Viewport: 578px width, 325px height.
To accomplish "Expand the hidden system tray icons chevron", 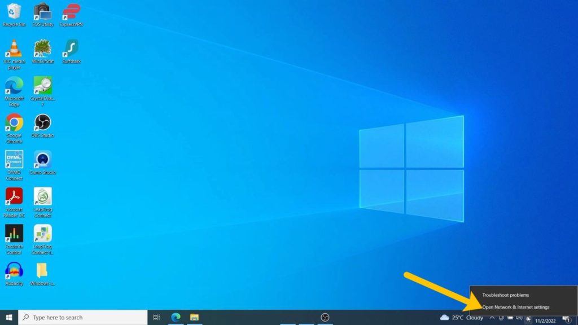I will pos(492,318).
